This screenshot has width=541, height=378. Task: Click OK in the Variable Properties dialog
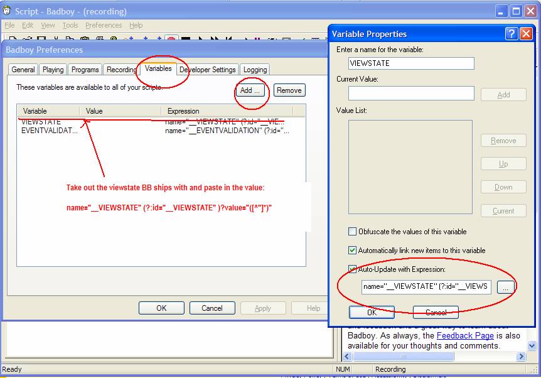tap(372, 312)
